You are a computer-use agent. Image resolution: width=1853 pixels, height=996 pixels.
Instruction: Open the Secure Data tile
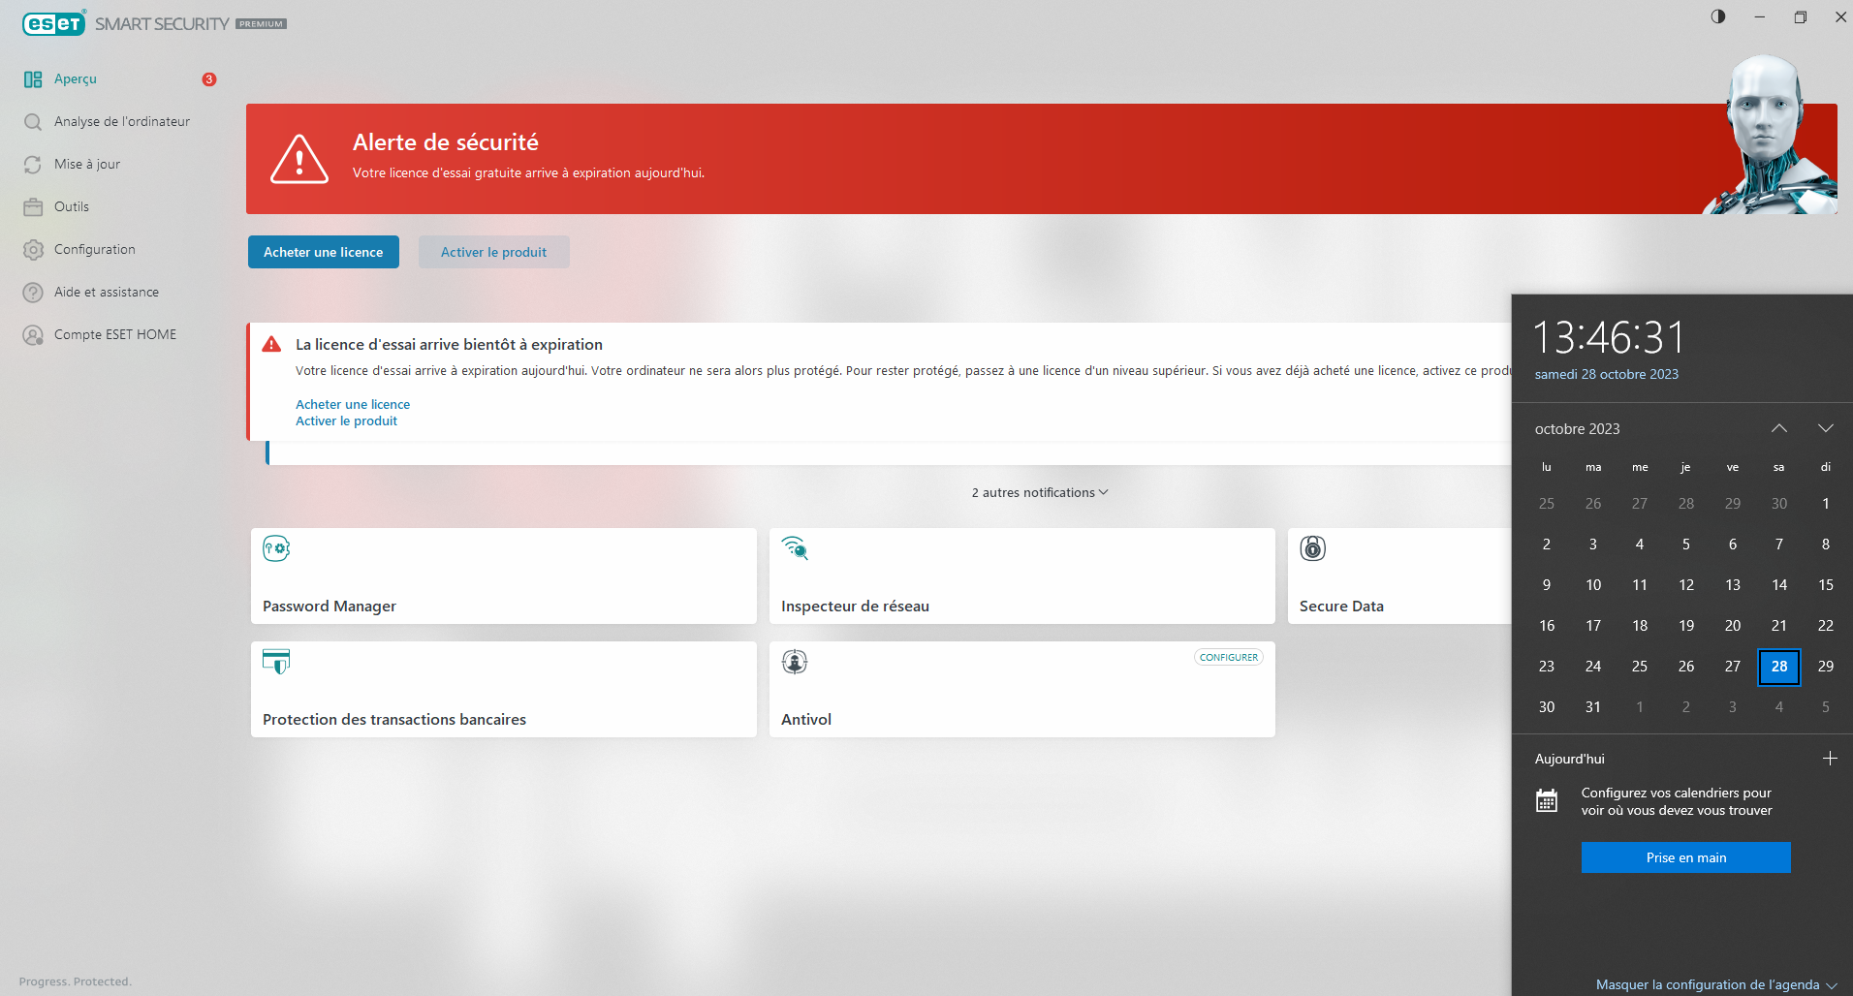[1400, 576]
